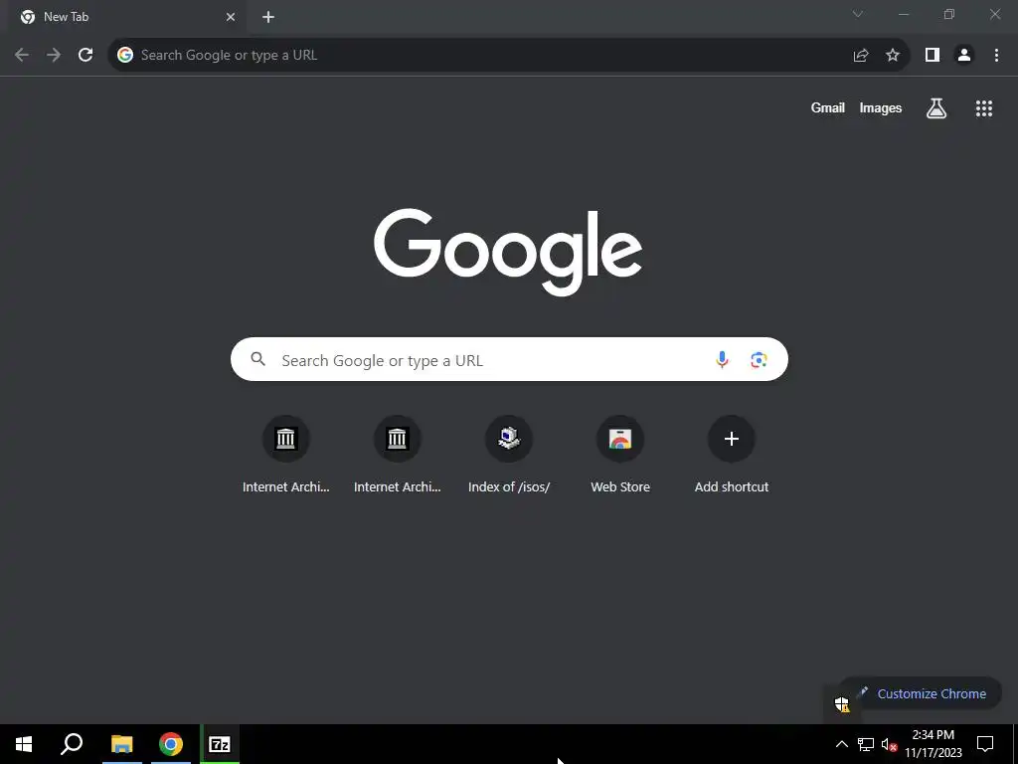Open File Explorer from the taskbar
The height and width of the screenshot is (764, 1018).
click(x=121, y=744)
